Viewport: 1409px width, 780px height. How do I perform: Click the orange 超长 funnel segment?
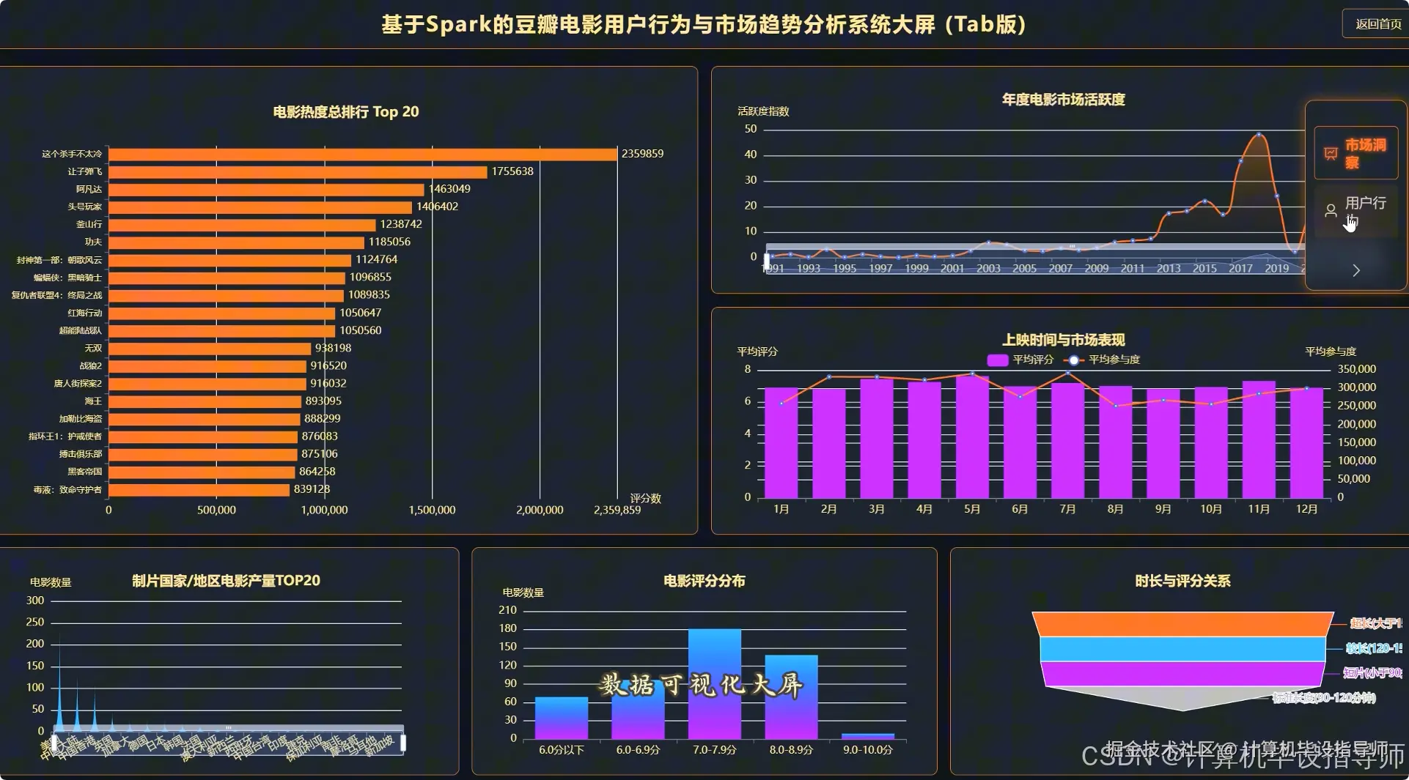(x=1182, y=624)
